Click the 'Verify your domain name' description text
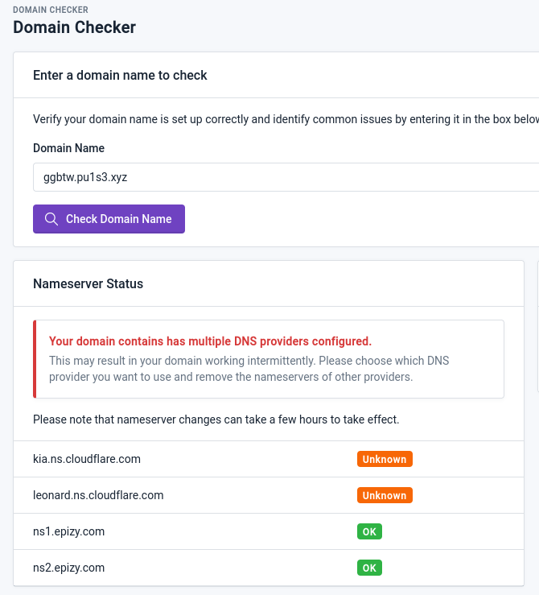 pyautogui.click(x=286, y=119)
